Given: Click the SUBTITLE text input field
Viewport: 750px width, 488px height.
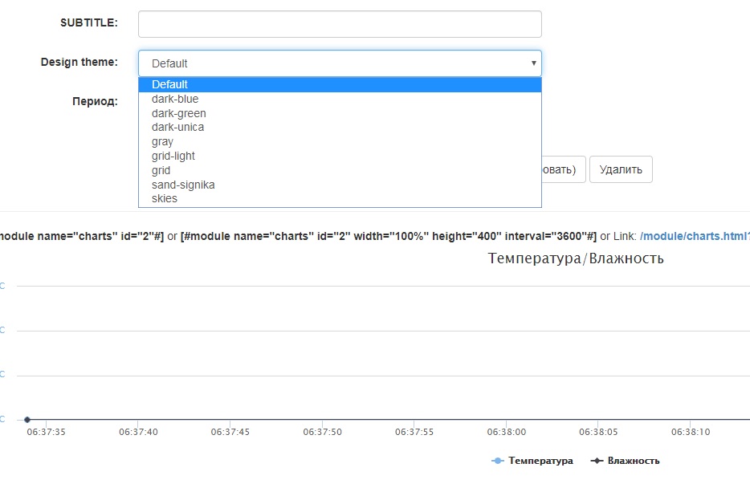Looking at the screenshot, I should (x=340, y=24).
